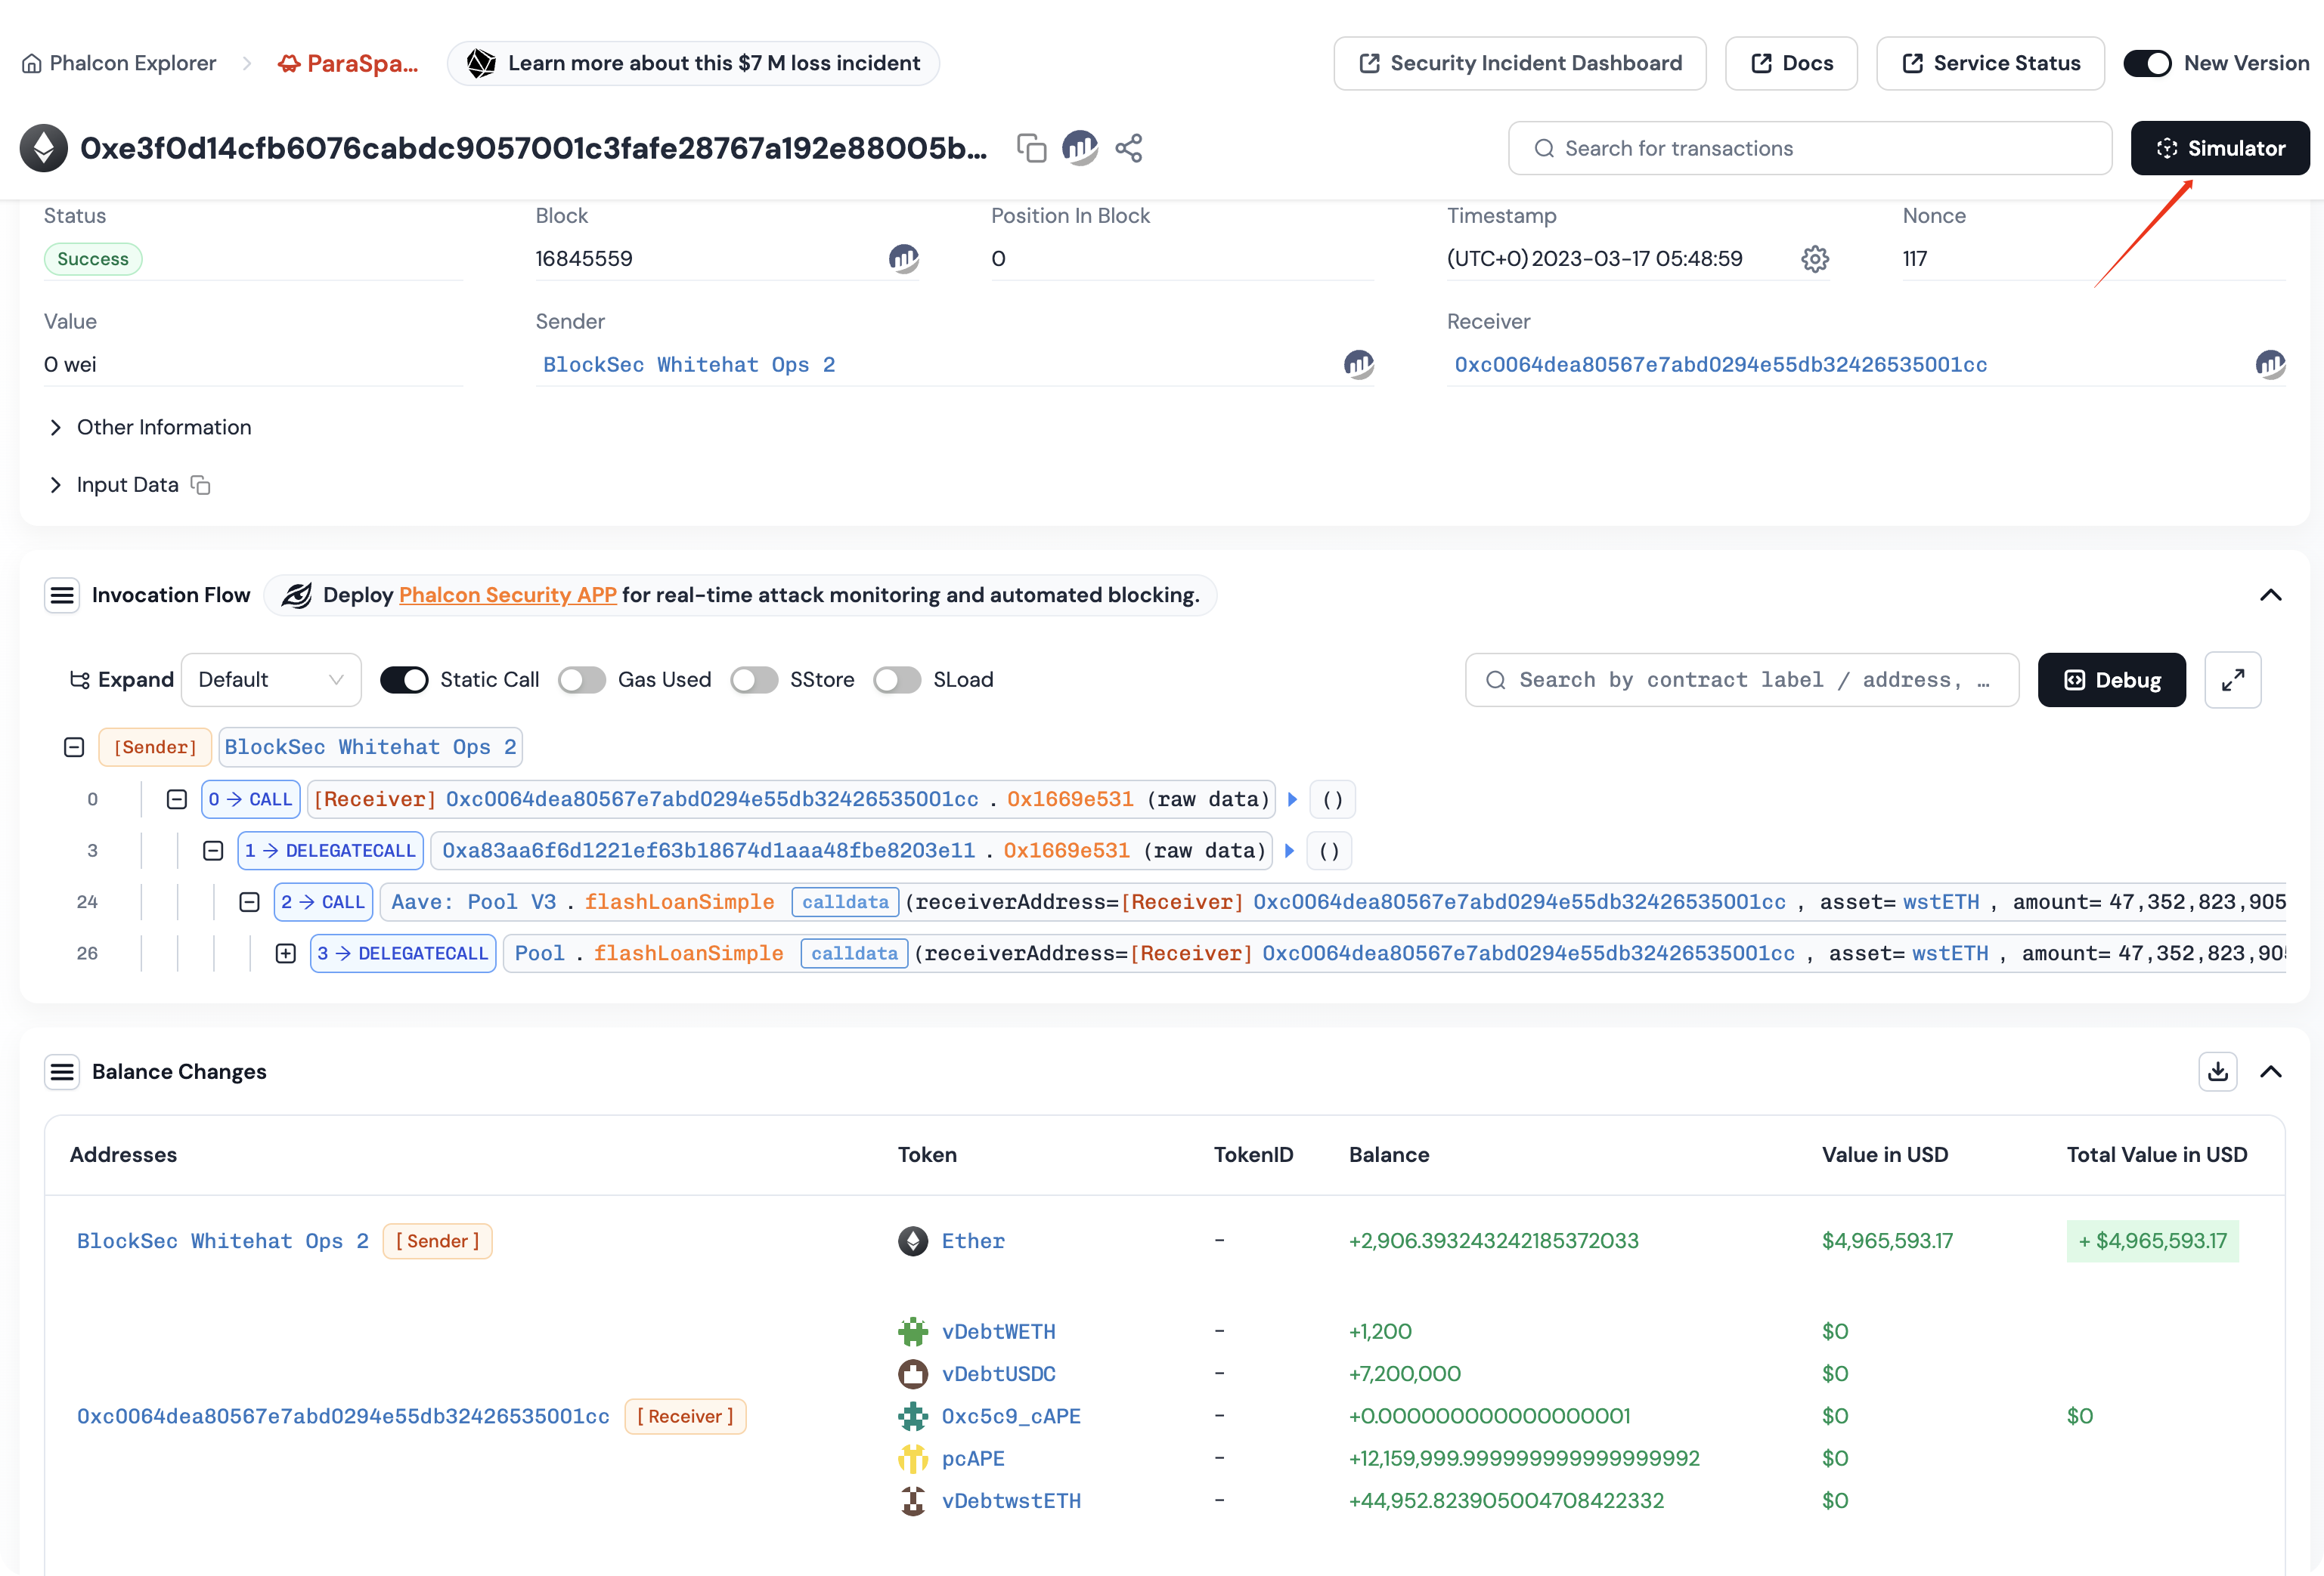The height and width of the screenshot is (1576, 2324).
Task: Click the Invocation Flow menu icon
Action: (x=62, y=595)
